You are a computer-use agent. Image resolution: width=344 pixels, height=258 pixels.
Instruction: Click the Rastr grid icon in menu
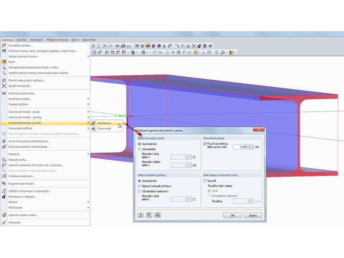(4, 62)
